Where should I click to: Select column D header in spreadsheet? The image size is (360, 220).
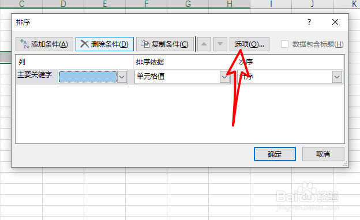click(x=63, y=4)
